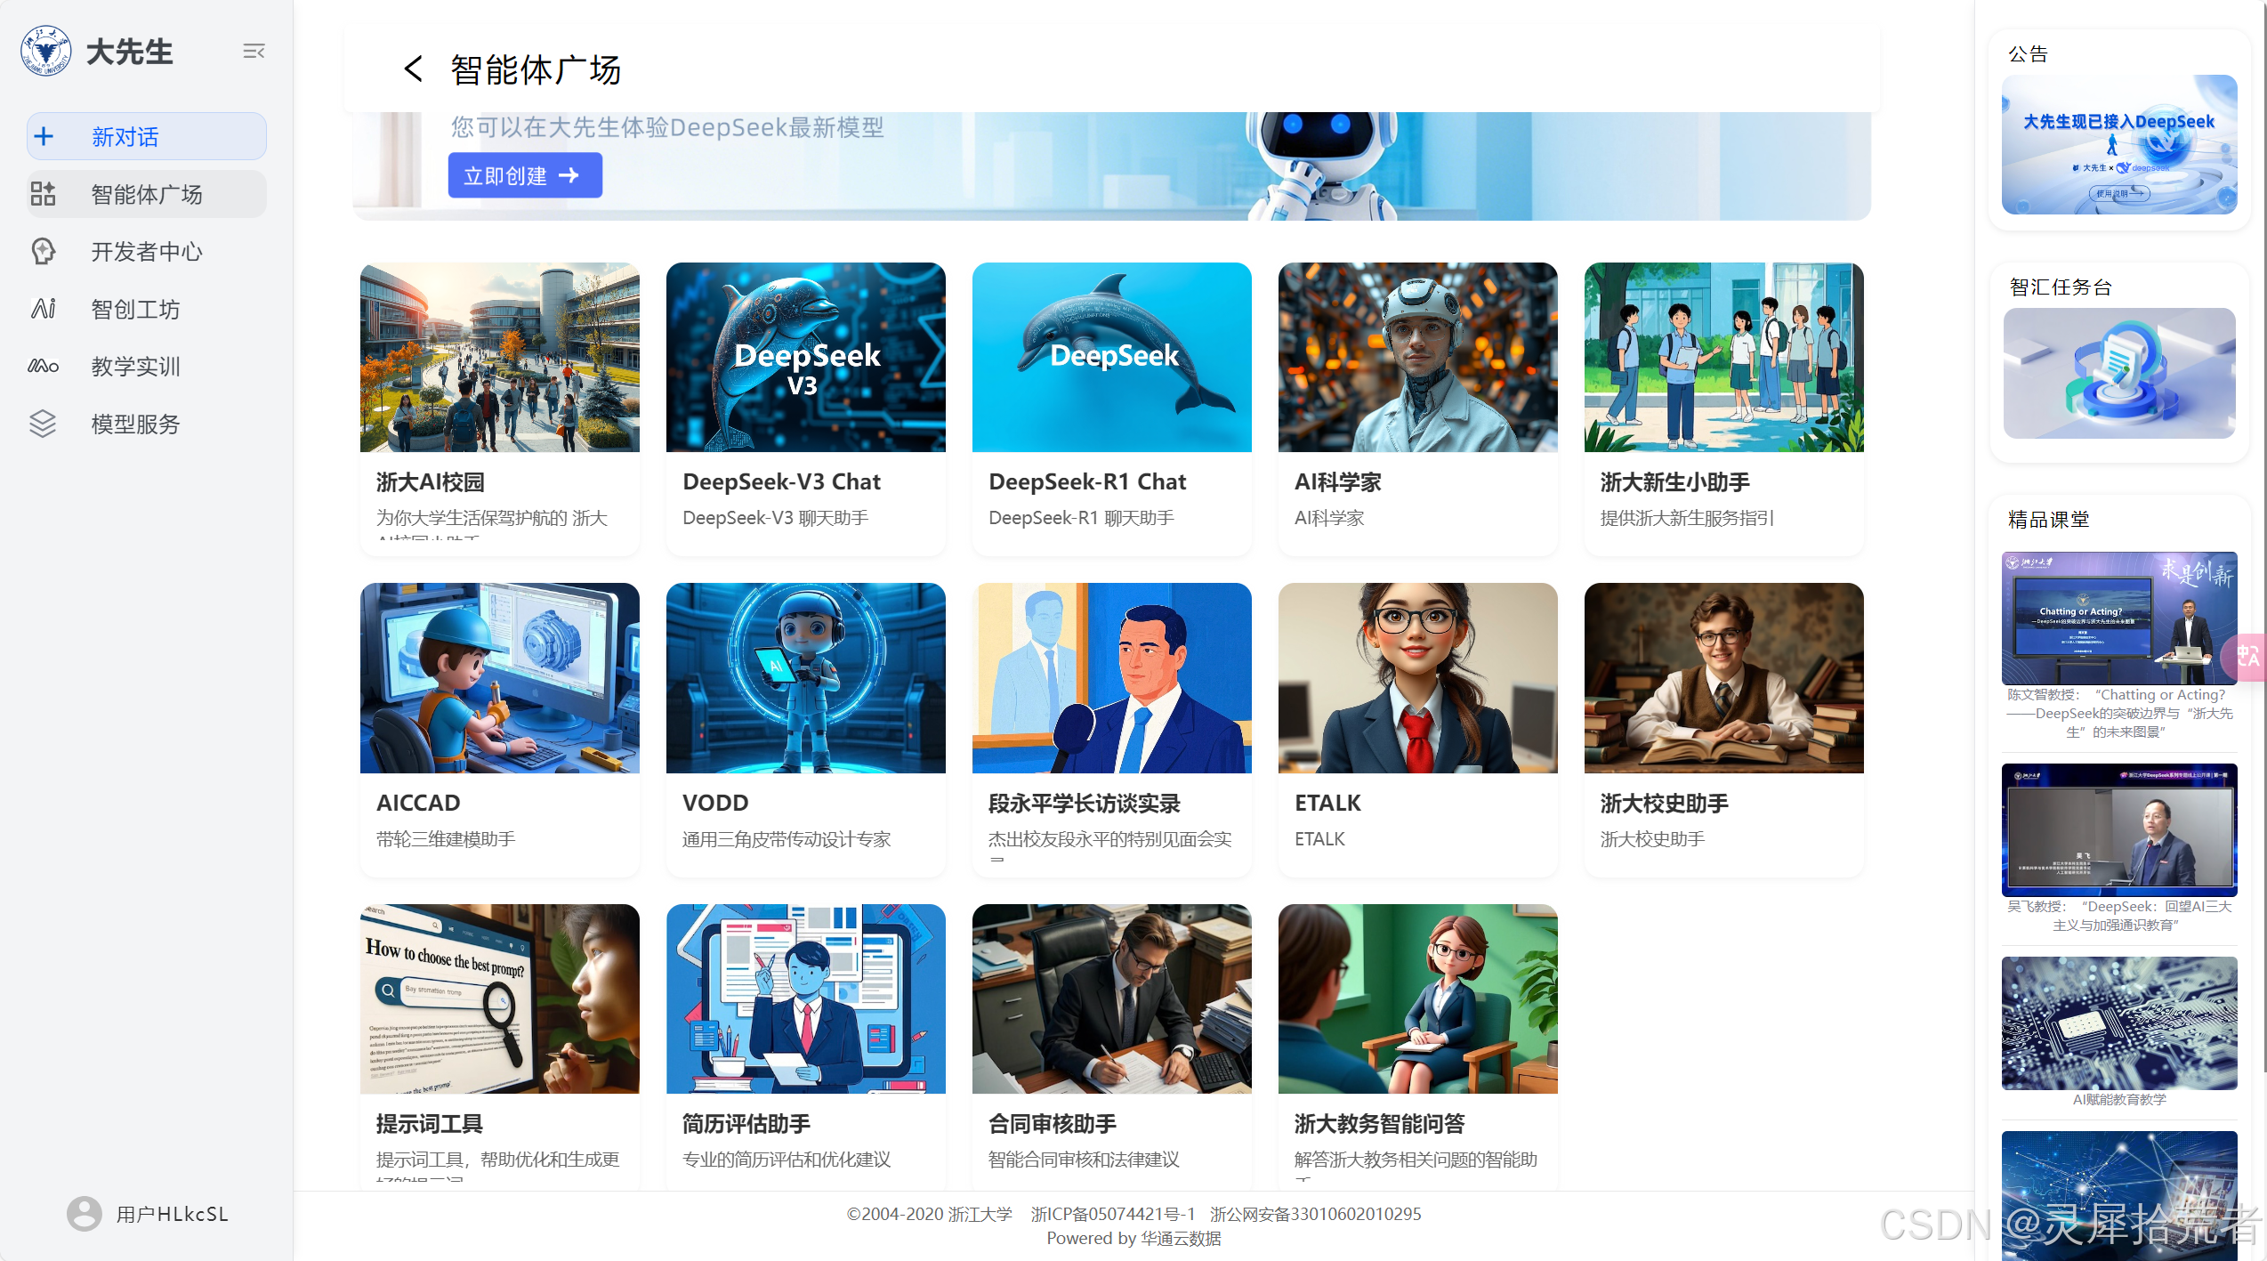This screenshot has width=2267, height=1261.
Task: Click the 开发者中心 head icon
Action: (x=43, y=252)
